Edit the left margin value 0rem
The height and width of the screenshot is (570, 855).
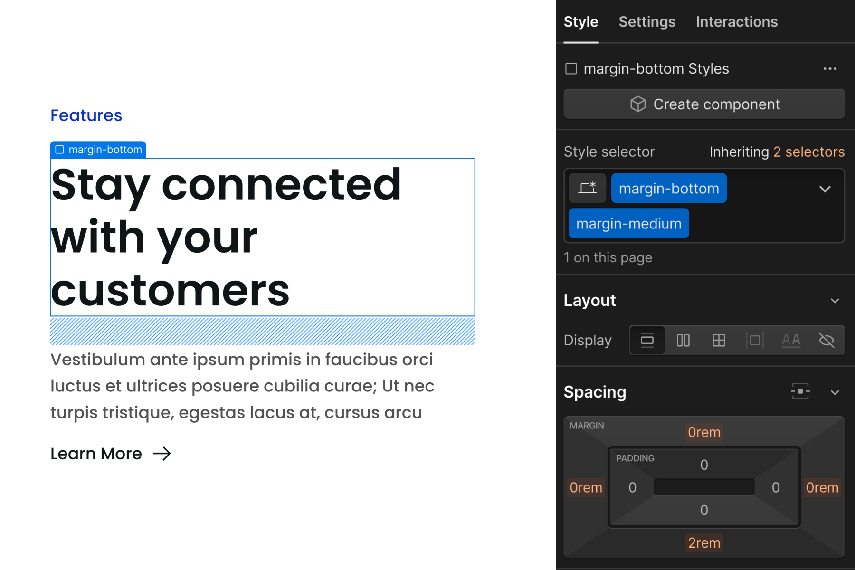pyautogui.click(x=586, y=487)
